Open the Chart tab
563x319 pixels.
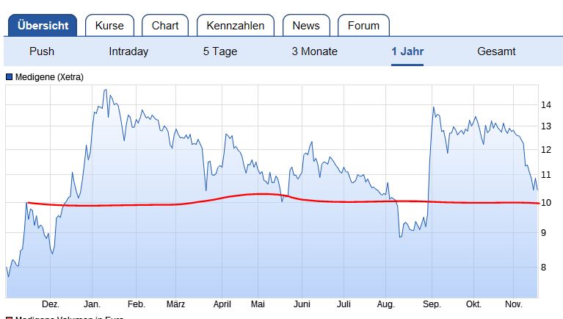[165, 26]
